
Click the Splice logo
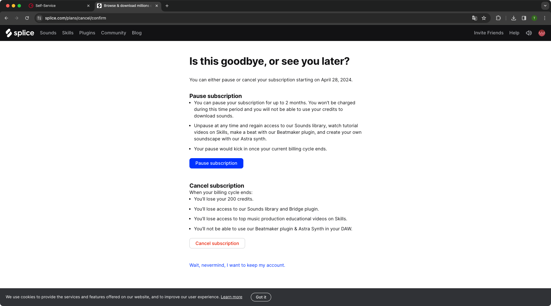pos(20,33)
